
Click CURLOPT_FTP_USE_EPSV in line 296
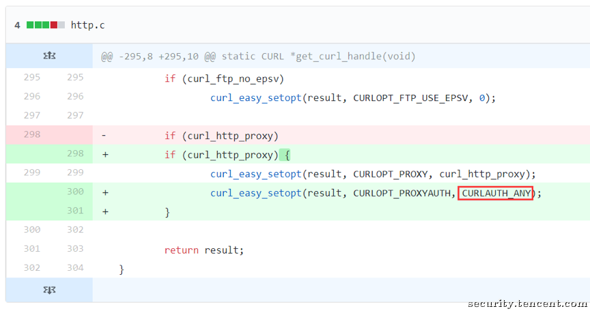[410, 98]
